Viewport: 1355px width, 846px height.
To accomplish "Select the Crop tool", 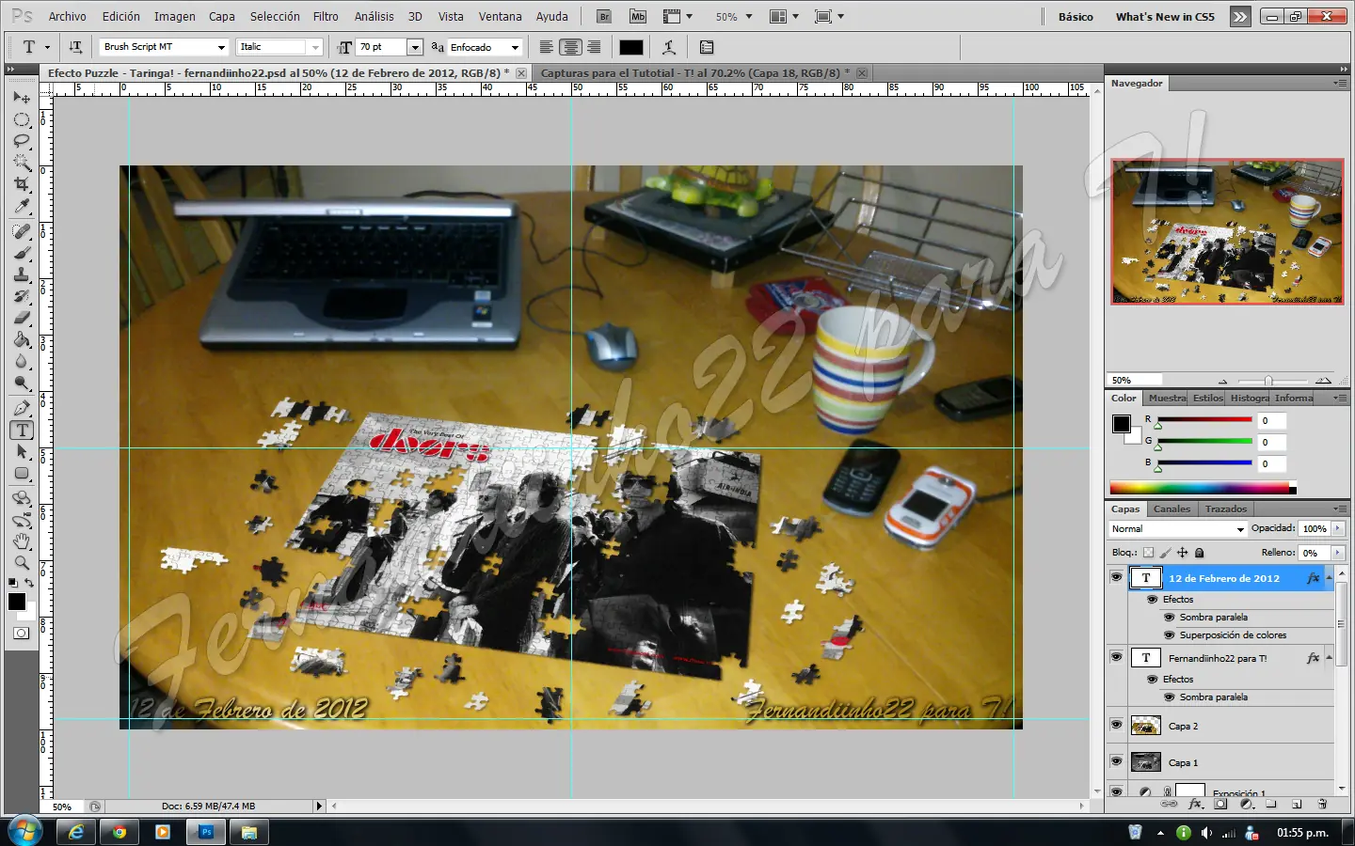I will 22,185.
